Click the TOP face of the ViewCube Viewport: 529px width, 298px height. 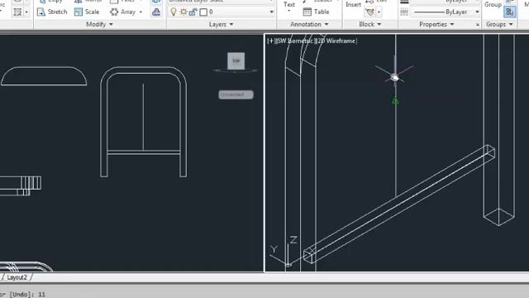(x=236, y=61)
